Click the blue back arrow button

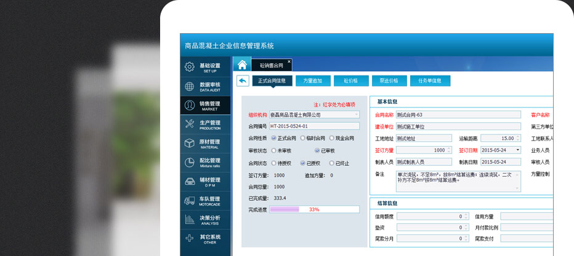click(x=243, y=80)
